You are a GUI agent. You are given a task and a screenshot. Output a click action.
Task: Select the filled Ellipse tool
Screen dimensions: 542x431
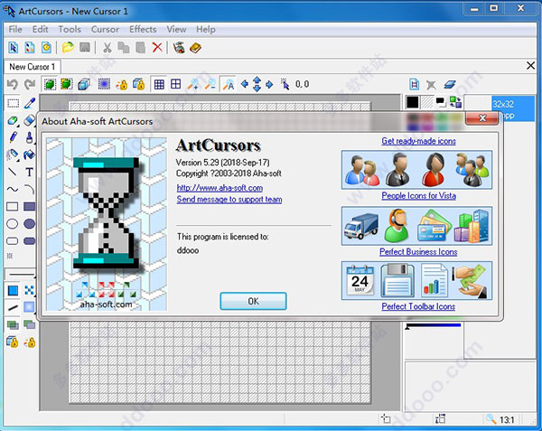[x=30, y=223]
